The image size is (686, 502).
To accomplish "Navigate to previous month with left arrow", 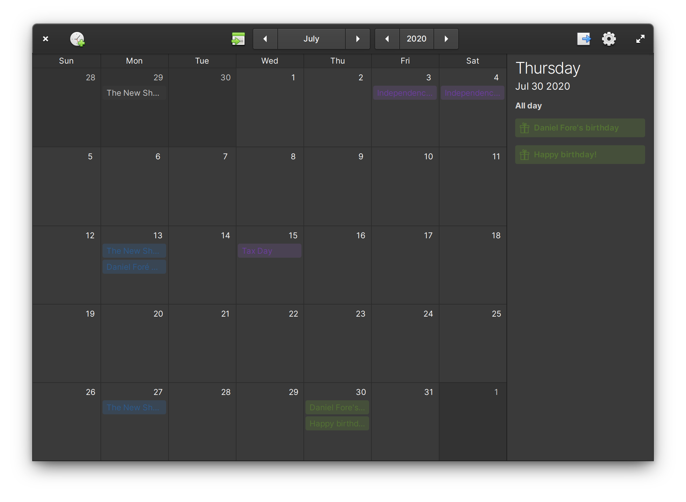I will click(265, 38).
